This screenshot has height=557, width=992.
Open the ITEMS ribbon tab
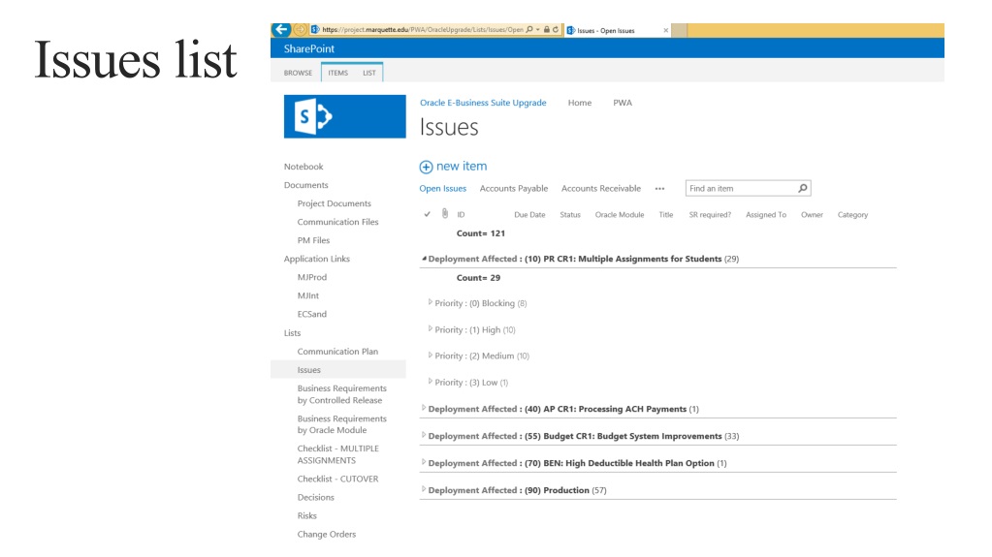(x=337, y=73)
